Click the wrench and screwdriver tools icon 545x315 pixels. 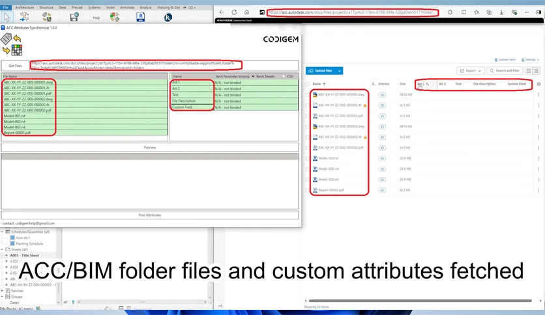coord(24,16)
